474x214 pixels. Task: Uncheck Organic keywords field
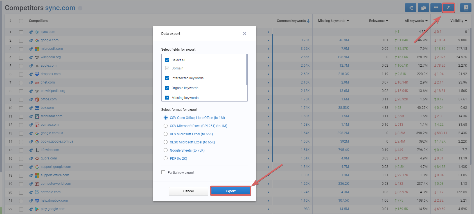167,88
